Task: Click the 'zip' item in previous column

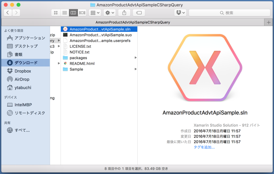Action: pos(52,35)
